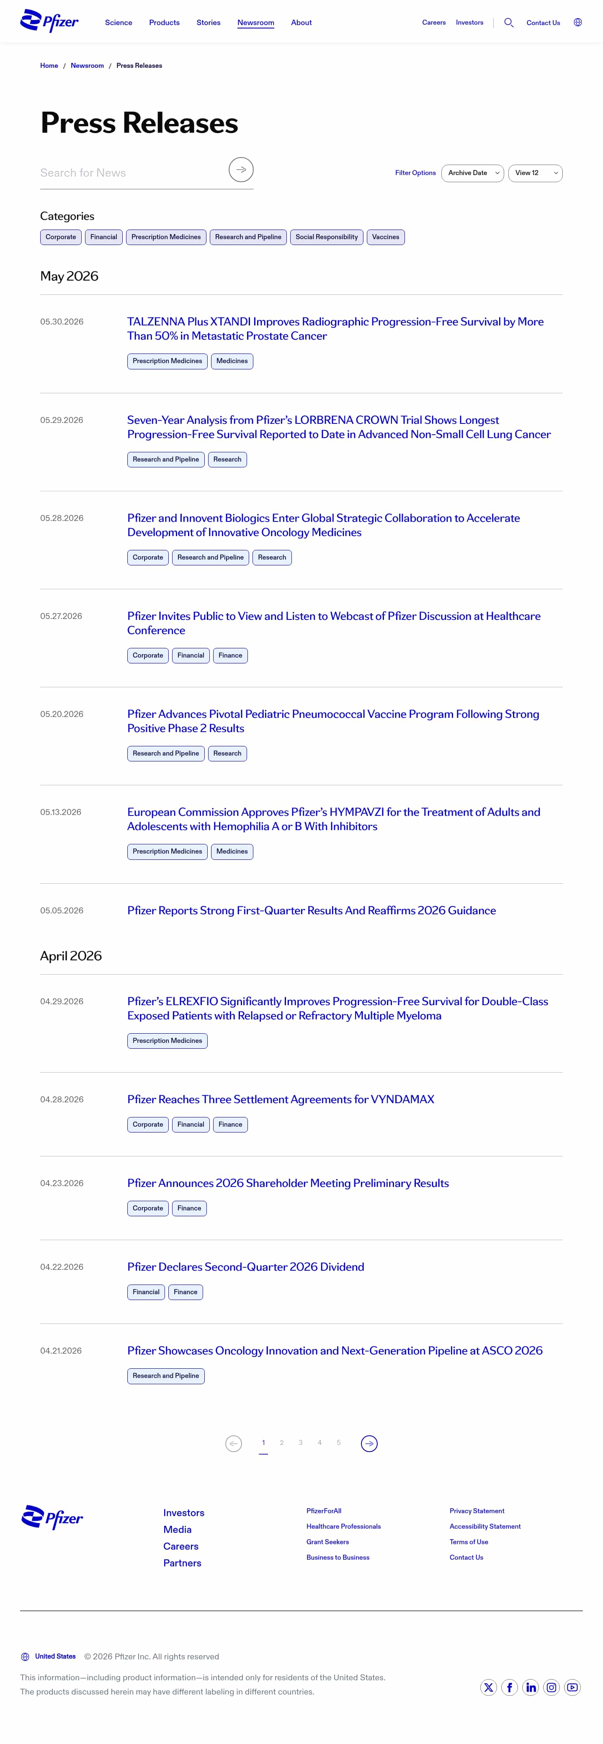Expand the Archive Date dropdown
The height and width of the screenshot is (1744, 603).
pyautogui.click(x=472, y=173)
